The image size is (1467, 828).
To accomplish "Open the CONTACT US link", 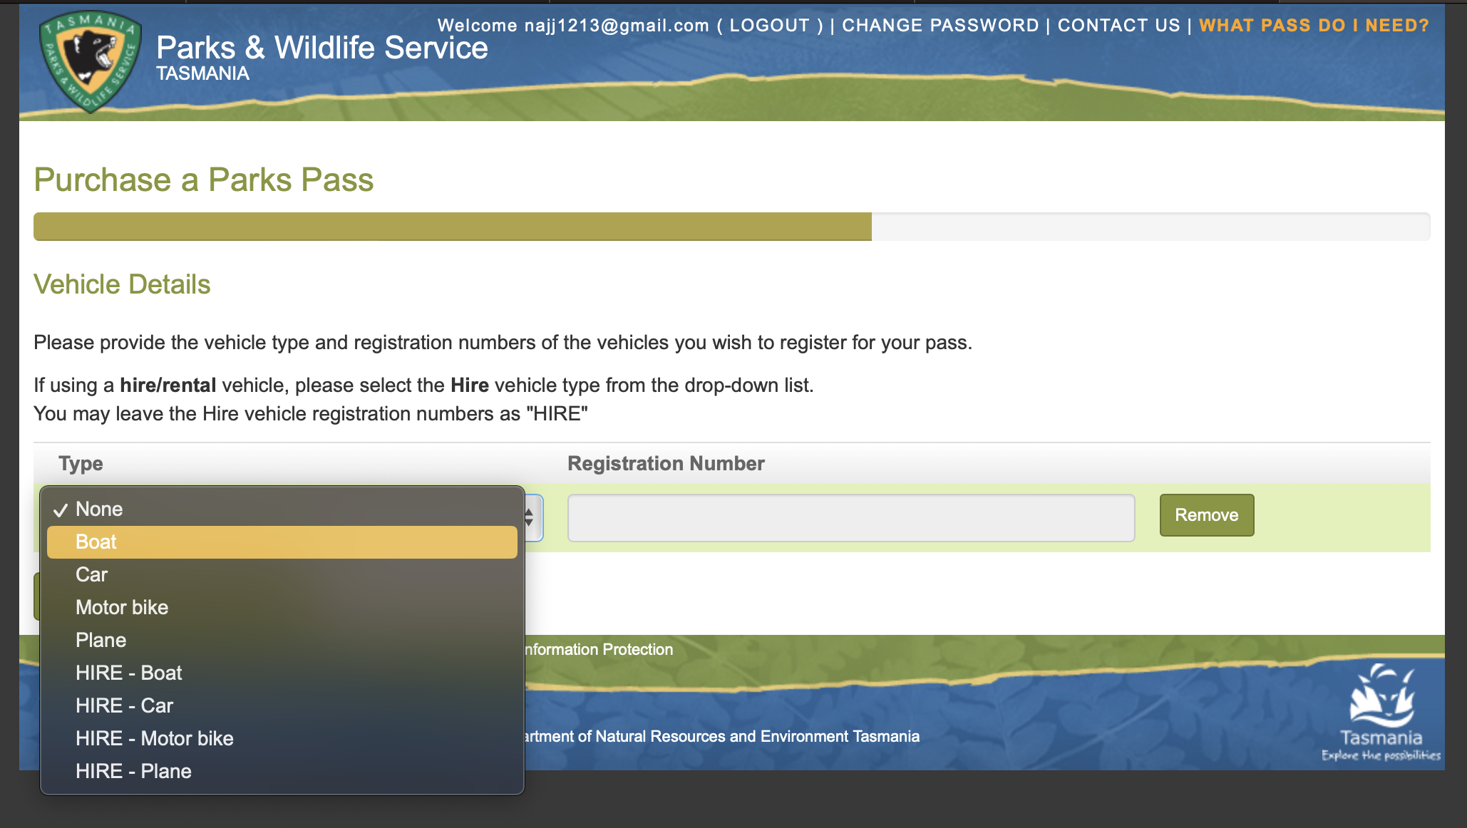I will pyautogui.click(x=1118, y=26).
